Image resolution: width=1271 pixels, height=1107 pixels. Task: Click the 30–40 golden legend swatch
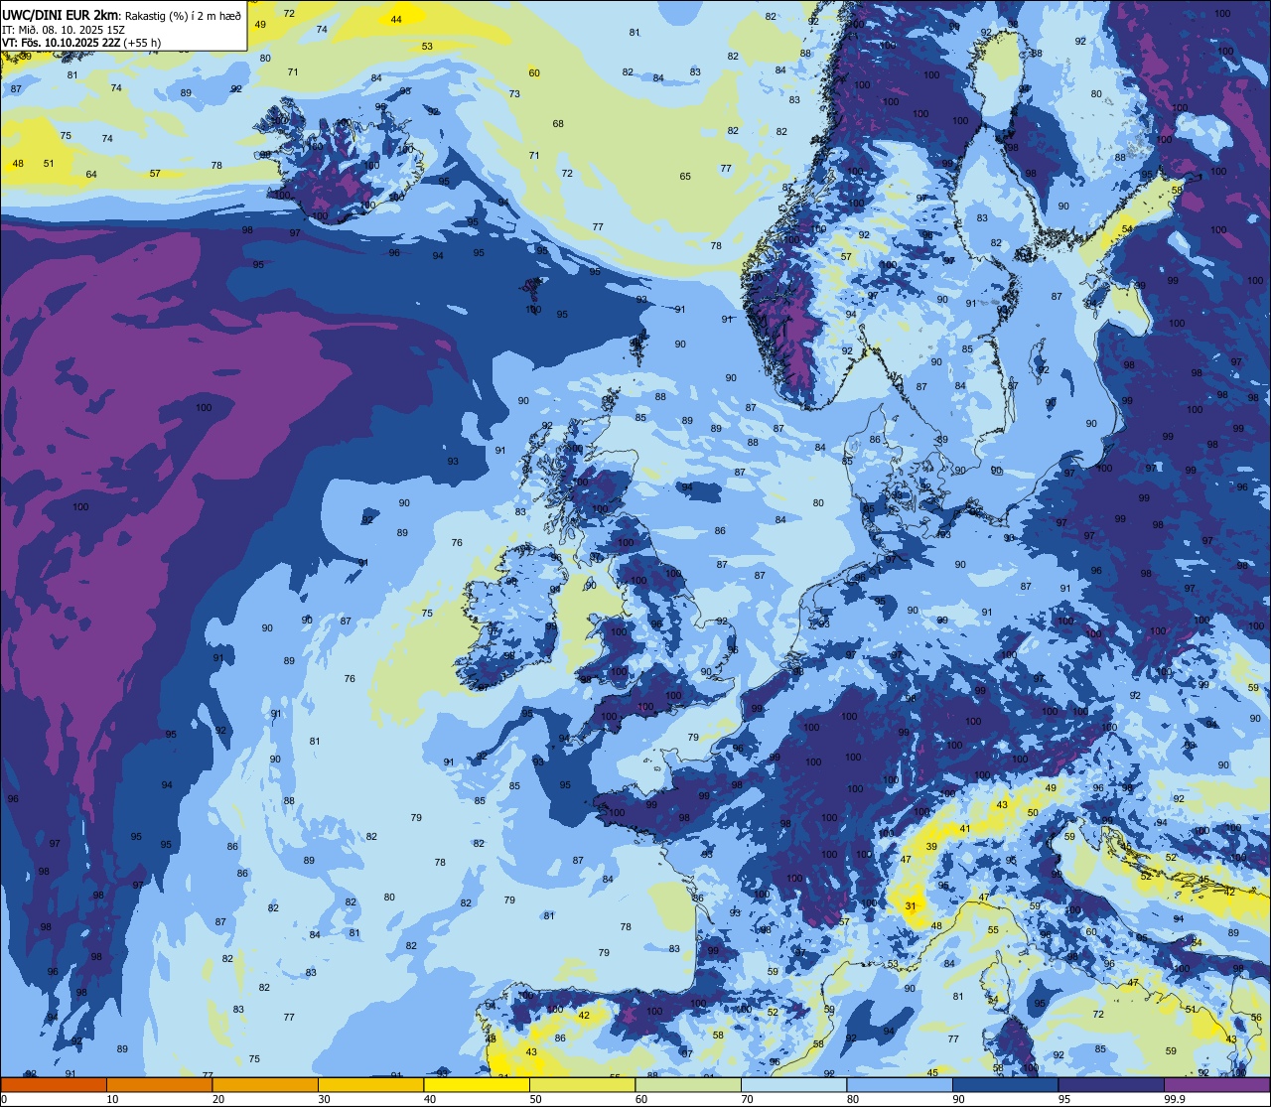(370, 1084)
